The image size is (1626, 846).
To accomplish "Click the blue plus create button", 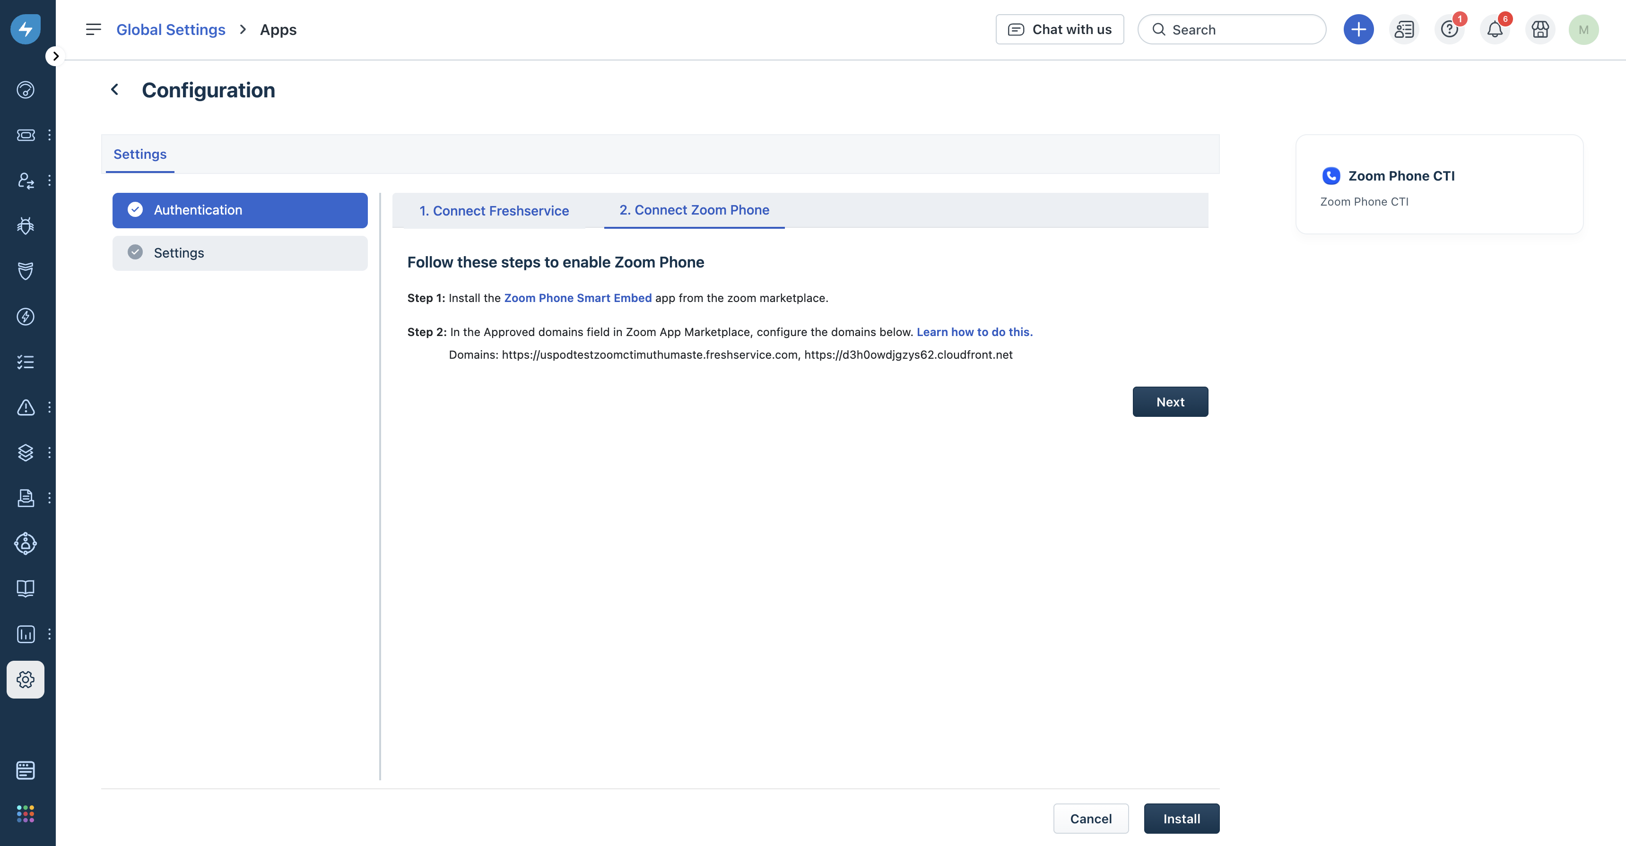I will 1358,30.
